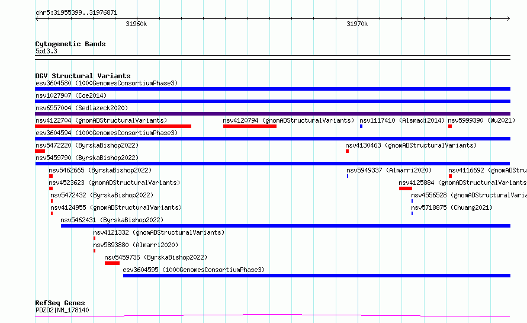Viewport: 527px width, 323px height.
Task: Click the nsv5472220 (ByrskaBishop2022) label
Action: (87, 145)
